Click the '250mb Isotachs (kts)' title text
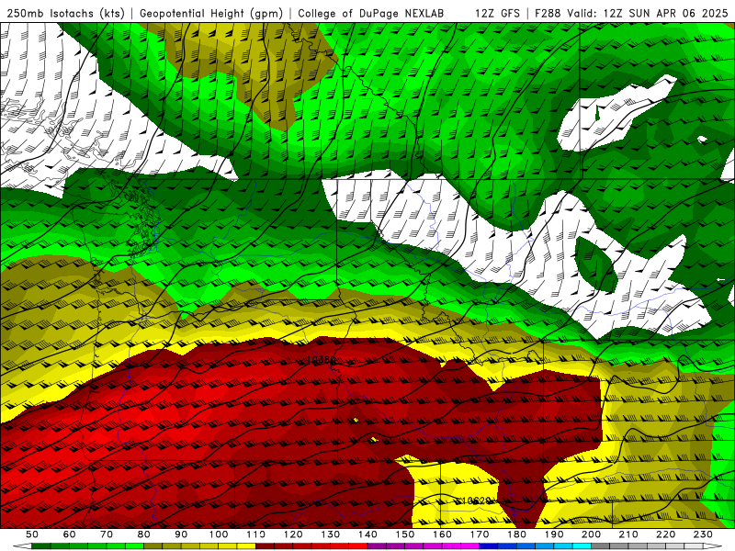The image size is (735, 551). (65, 13)
